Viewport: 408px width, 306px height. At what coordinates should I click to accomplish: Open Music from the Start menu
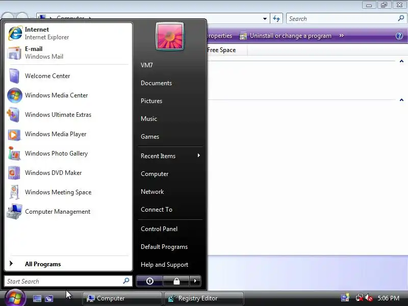coord(170,119)
